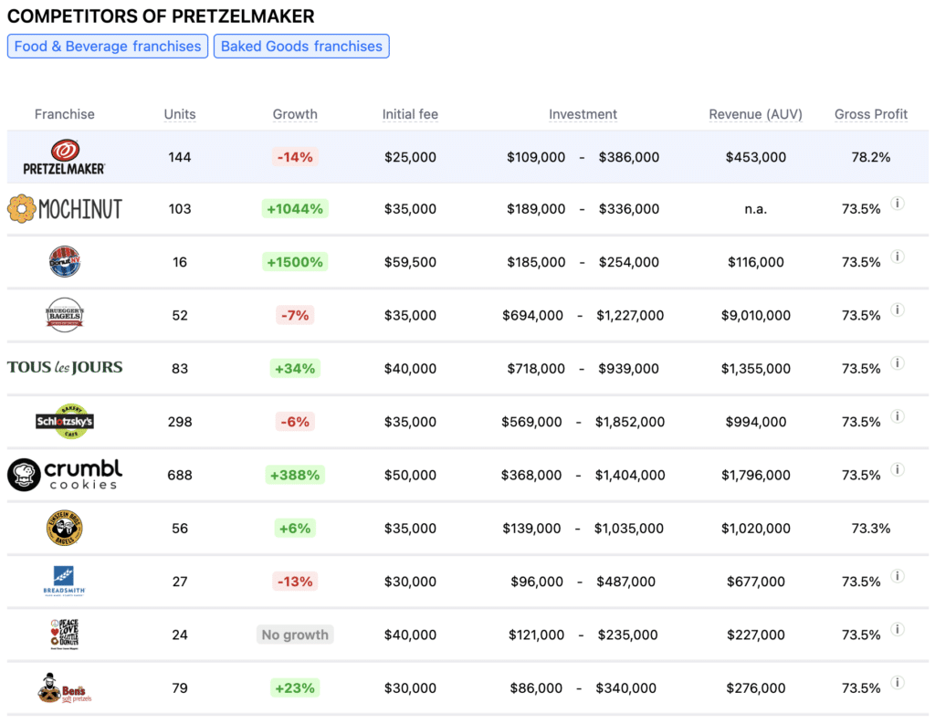Image resolution: width=935 pixels, height=724 pixels.
Task: Click info icon in Schlotzsky's row
Action: pos(898,416)
